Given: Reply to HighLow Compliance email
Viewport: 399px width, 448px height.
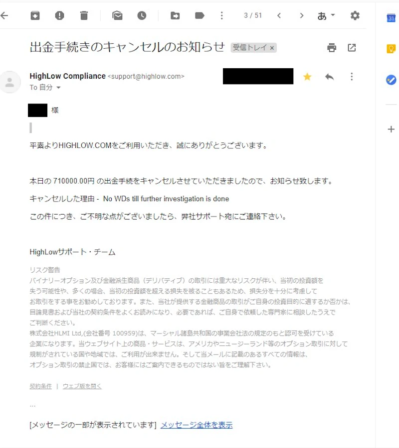Looking at the screenshot, I should click(x=330, y=77).
